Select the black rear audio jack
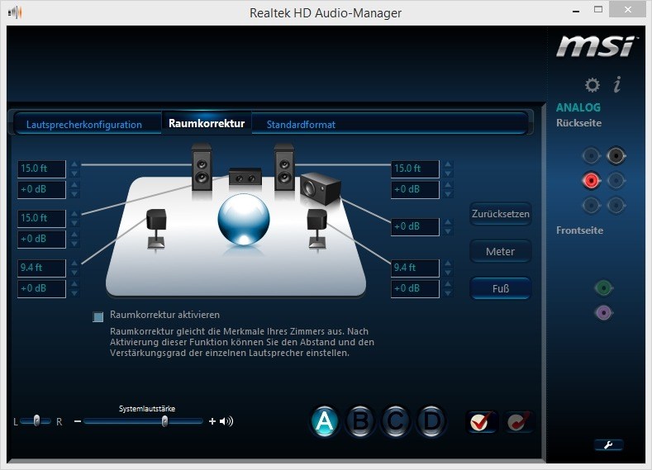This screenshot has height=470, width=652. click(x=616, y=156)
